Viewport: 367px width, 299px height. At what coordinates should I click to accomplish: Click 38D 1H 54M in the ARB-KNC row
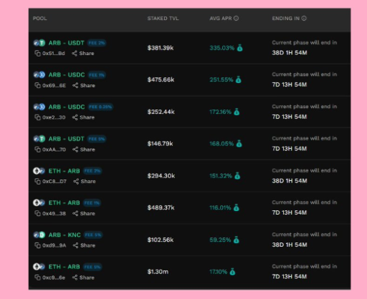(290, 245)
